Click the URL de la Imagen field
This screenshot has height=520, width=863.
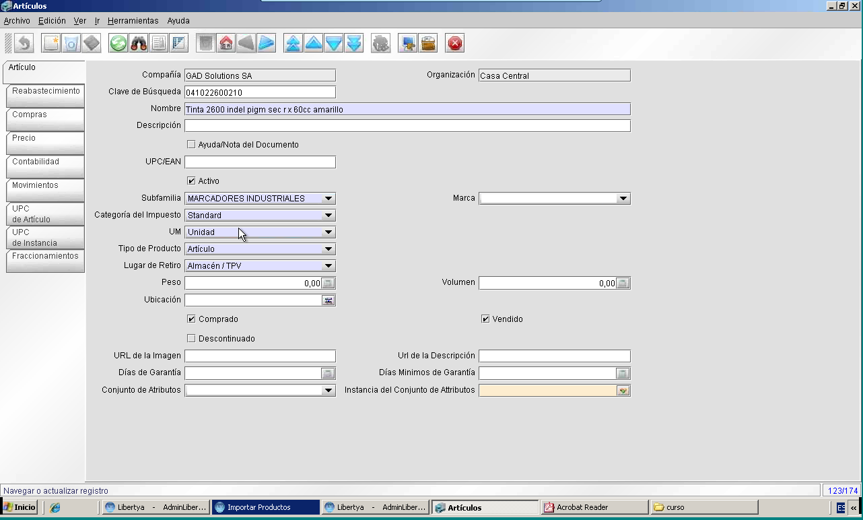pos(260,356)
